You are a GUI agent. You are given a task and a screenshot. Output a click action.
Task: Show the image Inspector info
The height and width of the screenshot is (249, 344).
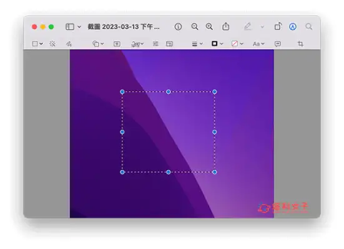[178, 27]
